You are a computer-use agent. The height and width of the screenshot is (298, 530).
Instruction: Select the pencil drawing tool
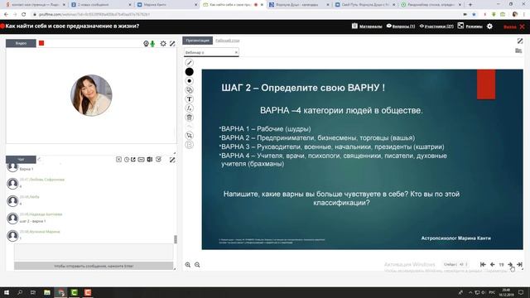(190, 63)
